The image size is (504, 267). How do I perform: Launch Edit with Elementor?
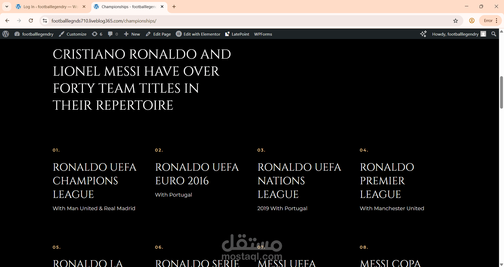198,34
